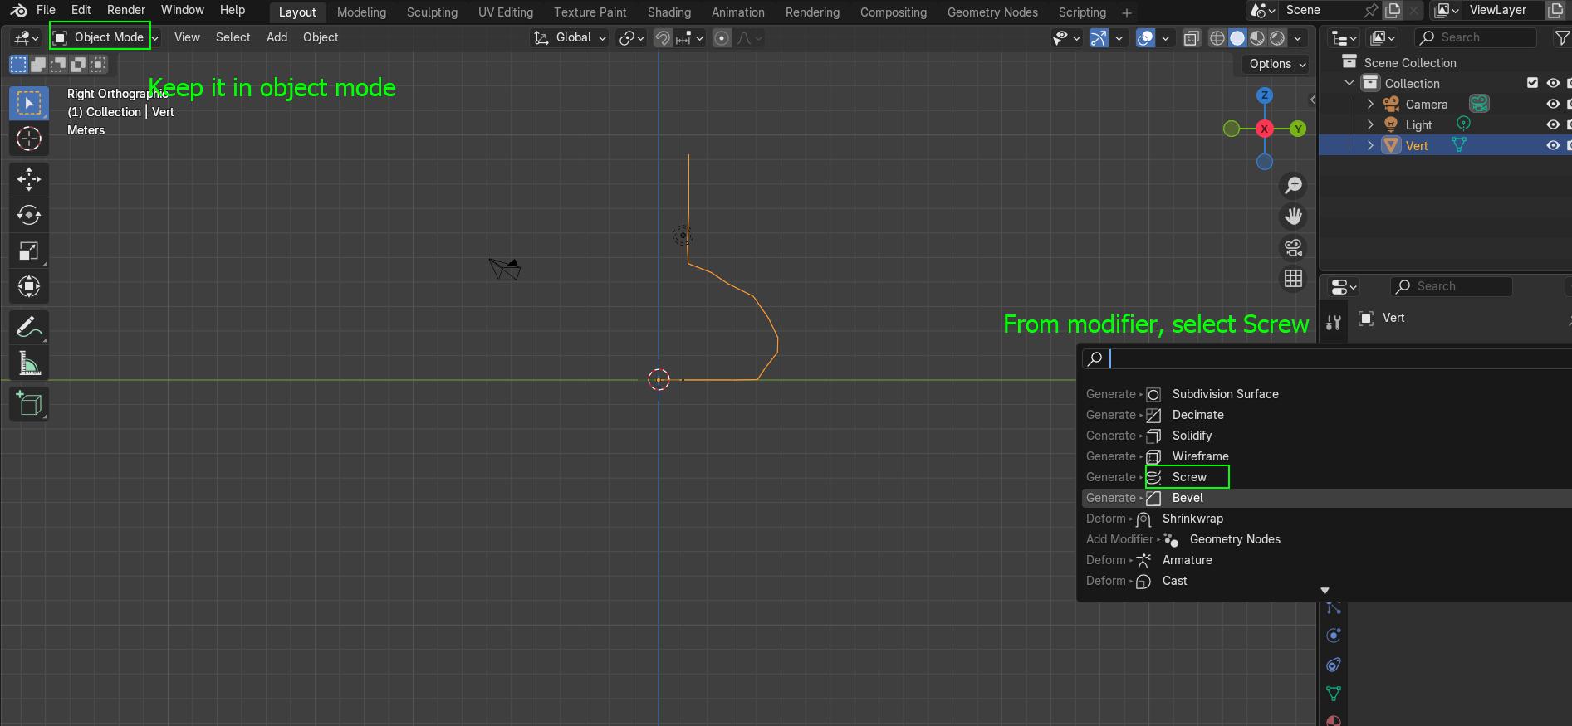
Task: Toggle viewport gizmos
Action: click(1099, 38)
